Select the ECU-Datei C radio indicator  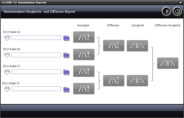(x=7, y=72)
